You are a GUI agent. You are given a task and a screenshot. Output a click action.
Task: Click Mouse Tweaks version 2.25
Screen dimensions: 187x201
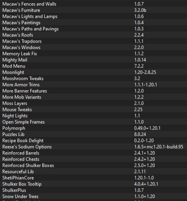[138, 109]
